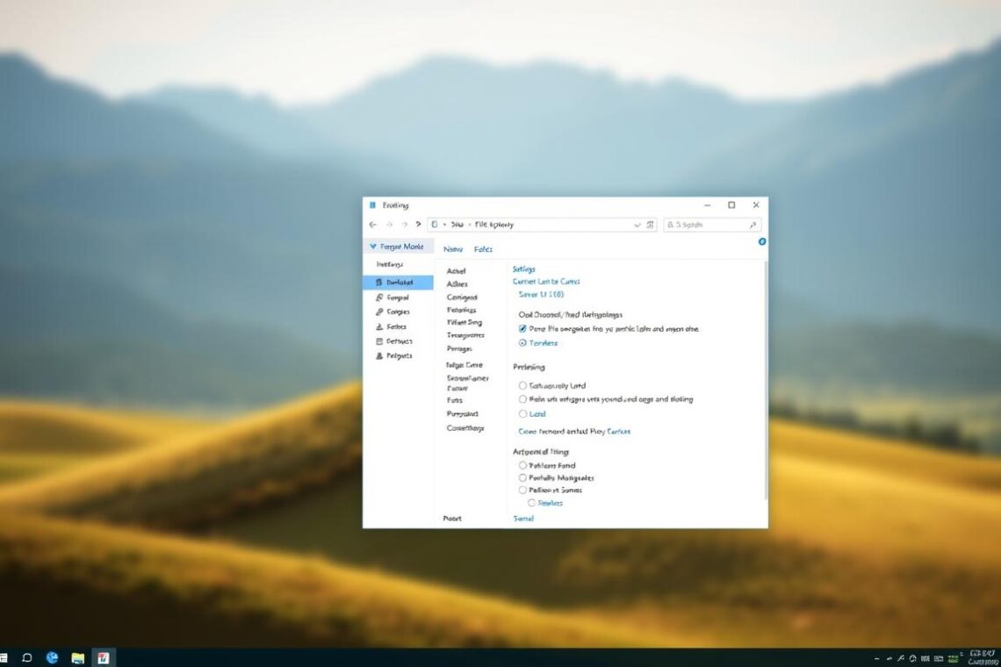Collapse the Forged Mode tree in the sidebar
This screenshot has width=1001, height=667.
point(372,246)
